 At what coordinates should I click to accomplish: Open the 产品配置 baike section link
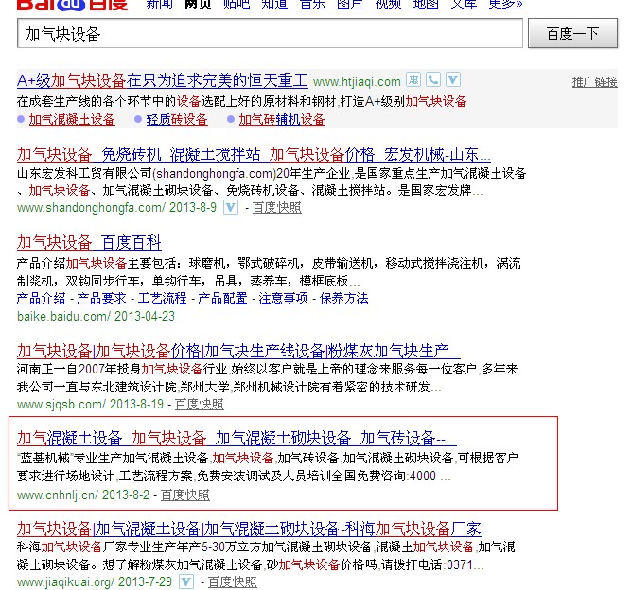click(x=223, y=299)
